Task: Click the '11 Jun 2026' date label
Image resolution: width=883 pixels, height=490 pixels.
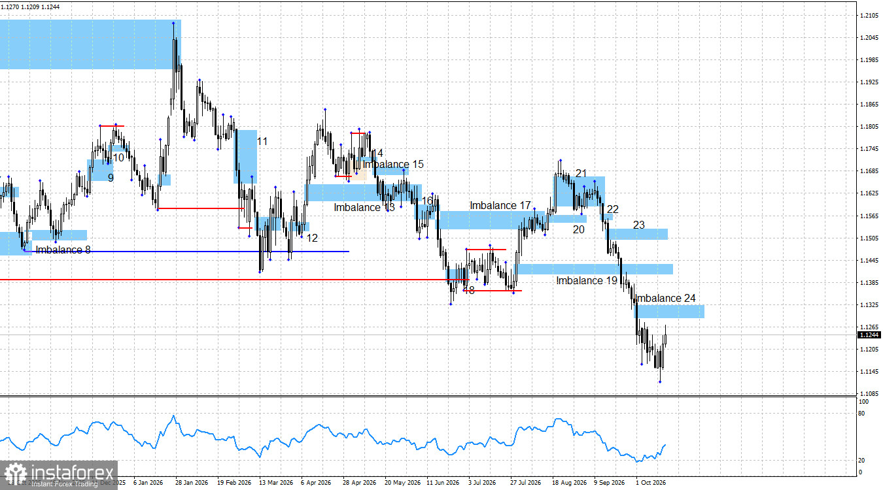Action: coord(443,483)
